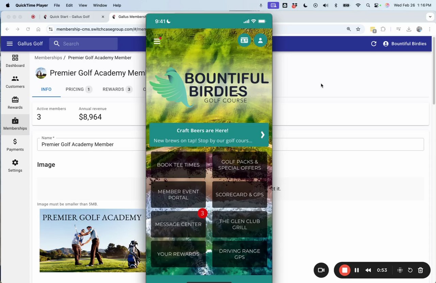Image resolution: width=436 pixels, height=283 pixels.
Task: Pause the screen recording
Action: (x=357, y=270)
